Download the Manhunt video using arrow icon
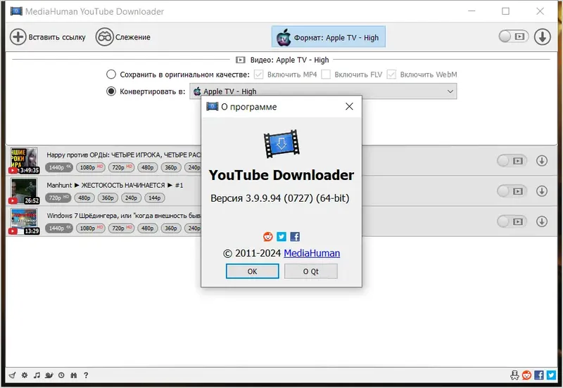Viewport: 563px width, 388px height. (542, 191)
